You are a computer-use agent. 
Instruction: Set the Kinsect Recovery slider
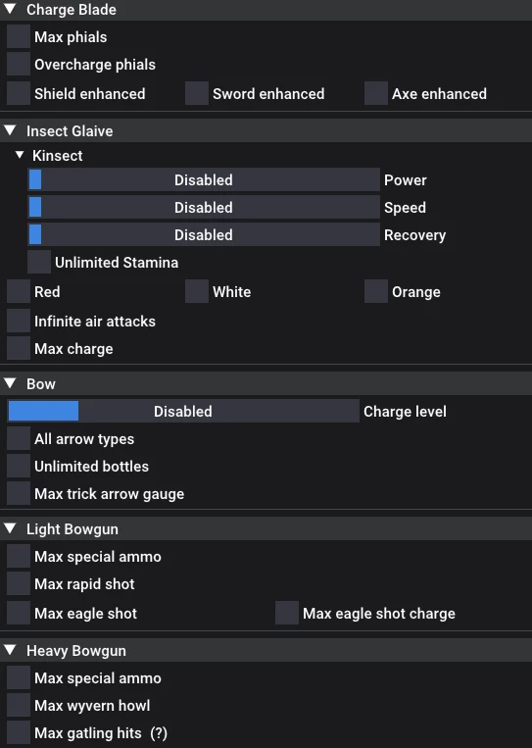pyautogui.click(x=204, y=234)
